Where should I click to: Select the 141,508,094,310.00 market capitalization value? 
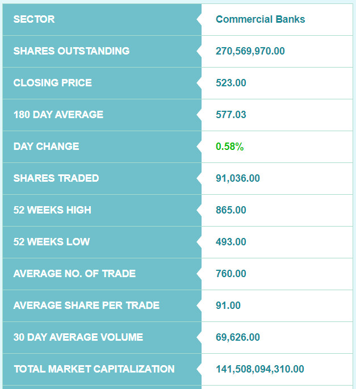pyautogui.click(x=259, y=369)
